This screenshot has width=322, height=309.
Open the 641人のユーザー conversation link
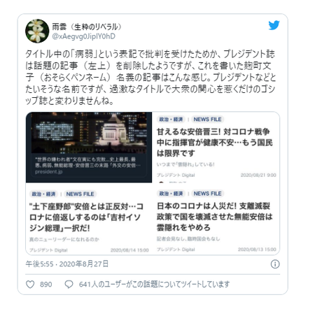pyautogui.click(x=154, y=285)
